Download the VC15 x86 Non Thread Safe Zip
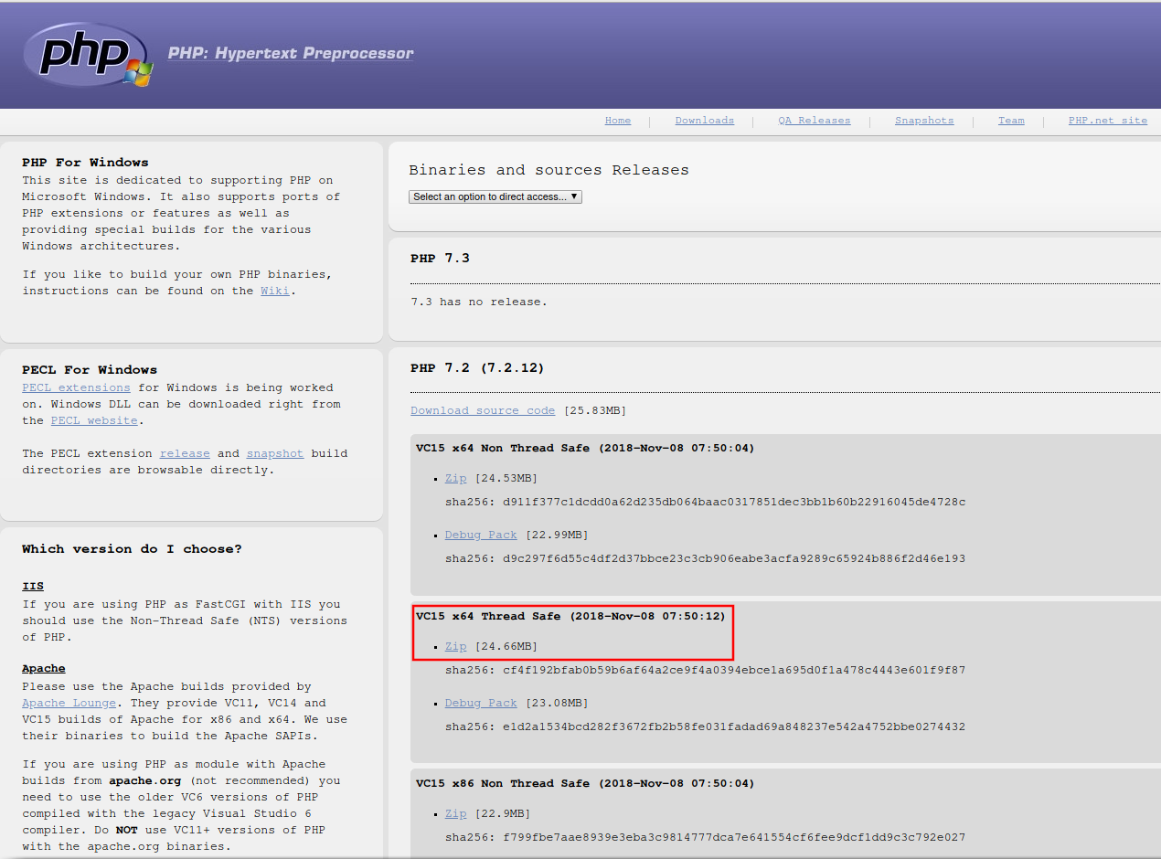1161x859 pixels. click(455, 813)
